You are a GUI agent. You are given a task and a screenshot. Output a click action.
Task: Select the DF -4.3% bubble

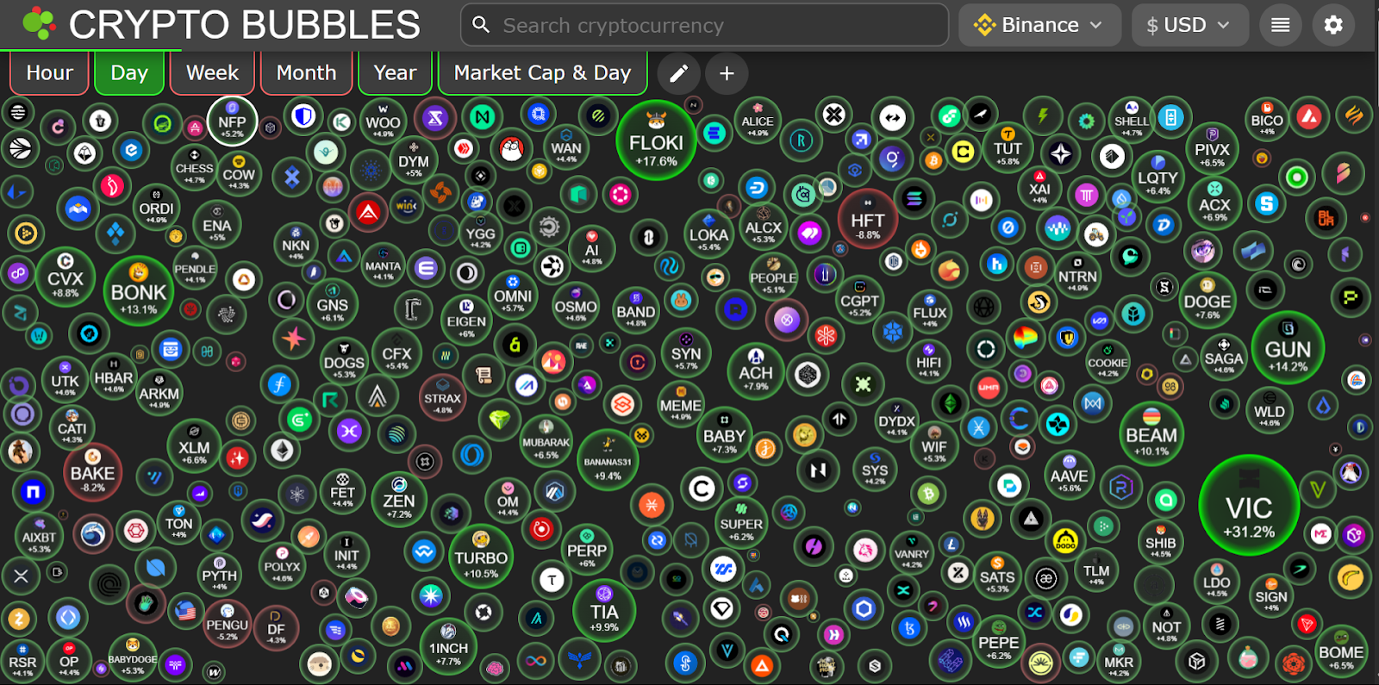tap(276, 628)
